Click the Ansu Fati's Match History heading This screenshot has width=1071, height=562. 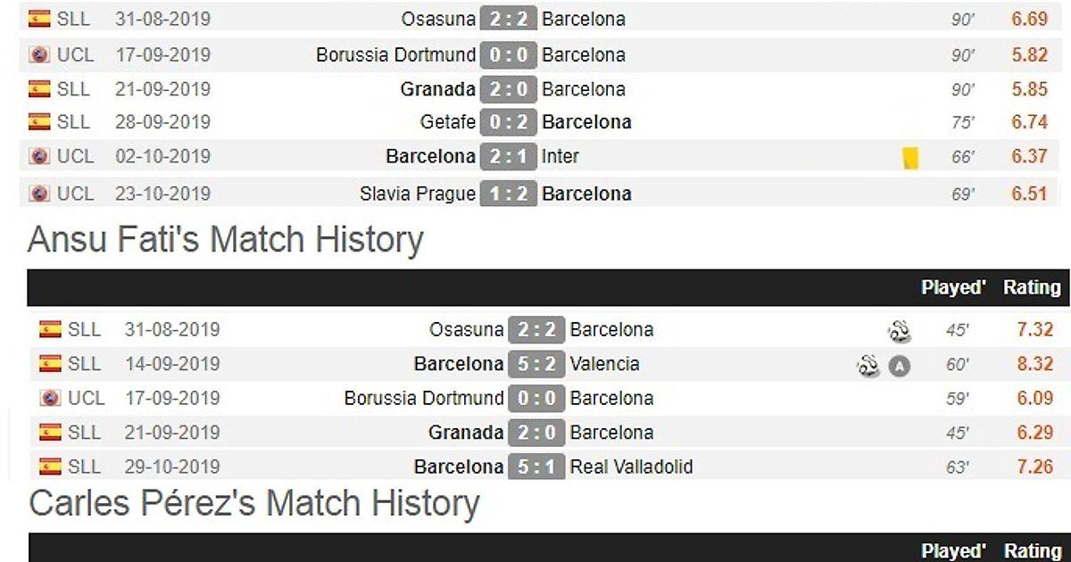[225, 240]
